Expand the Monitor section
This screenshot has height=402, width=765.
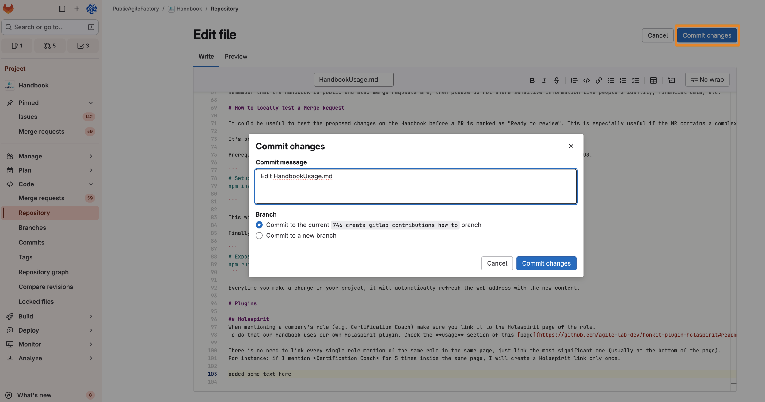(91, 344)
